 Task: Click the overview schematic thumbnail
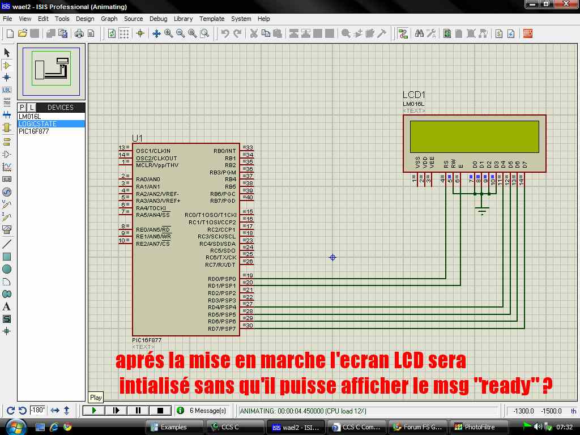point(51,71)
